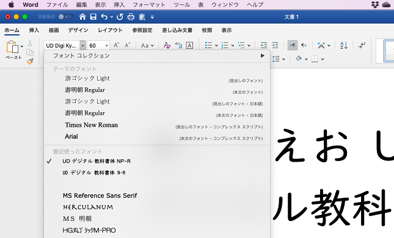Switch to the 差し込み文書 ribbon tab

tap(177, 30)
